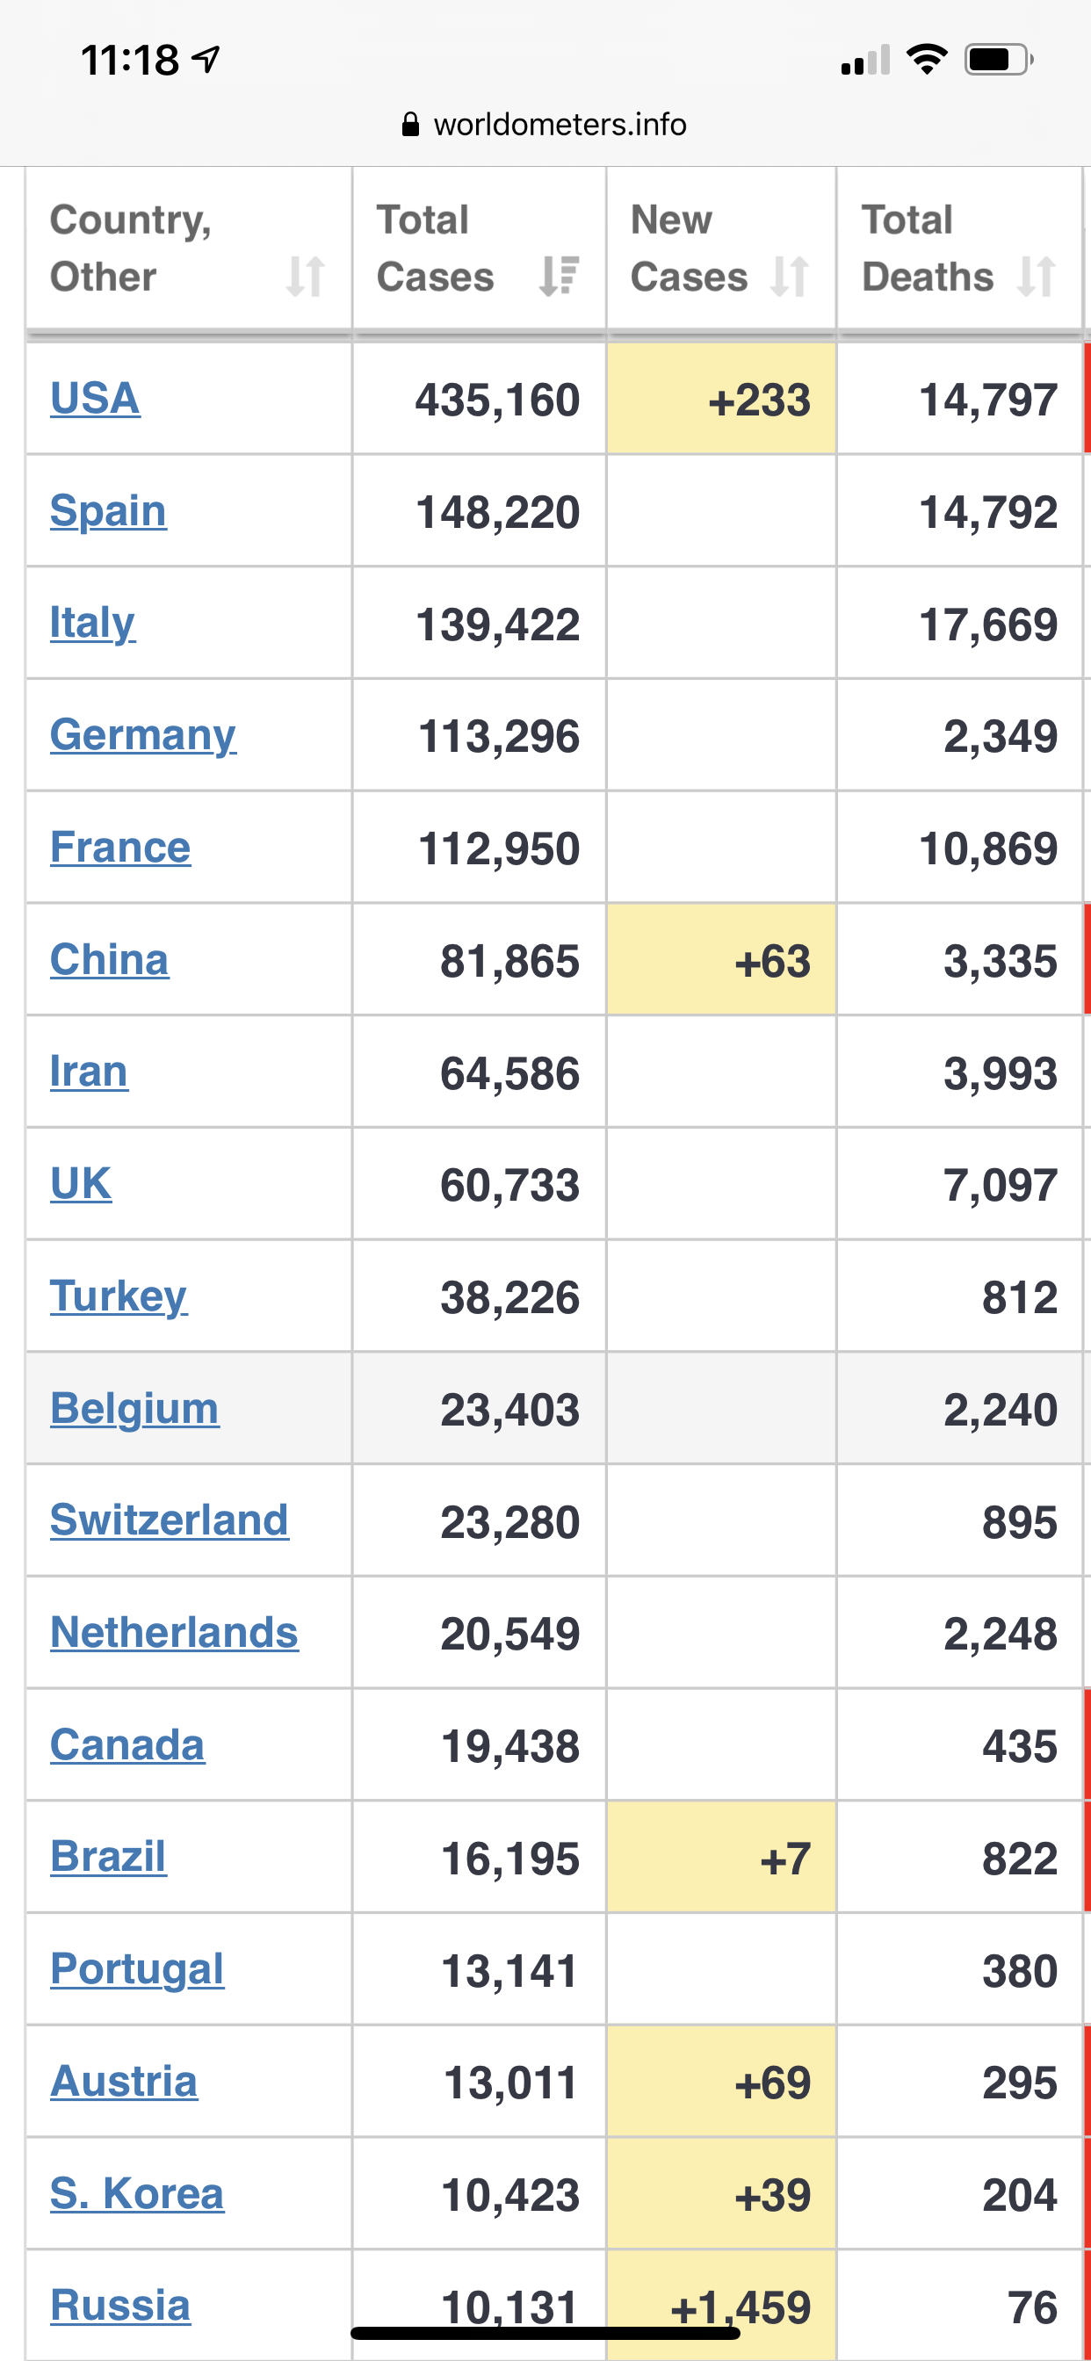Tap USA highlighted +233 new cases cell
This screenshot has width=1091, height=2361.
721,399
